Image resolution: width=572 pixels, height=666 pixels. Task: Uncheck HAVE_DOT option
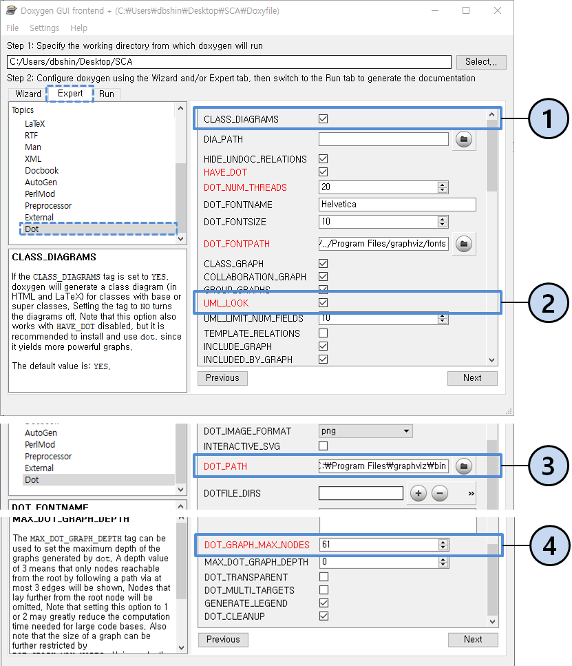coord(323,172)
